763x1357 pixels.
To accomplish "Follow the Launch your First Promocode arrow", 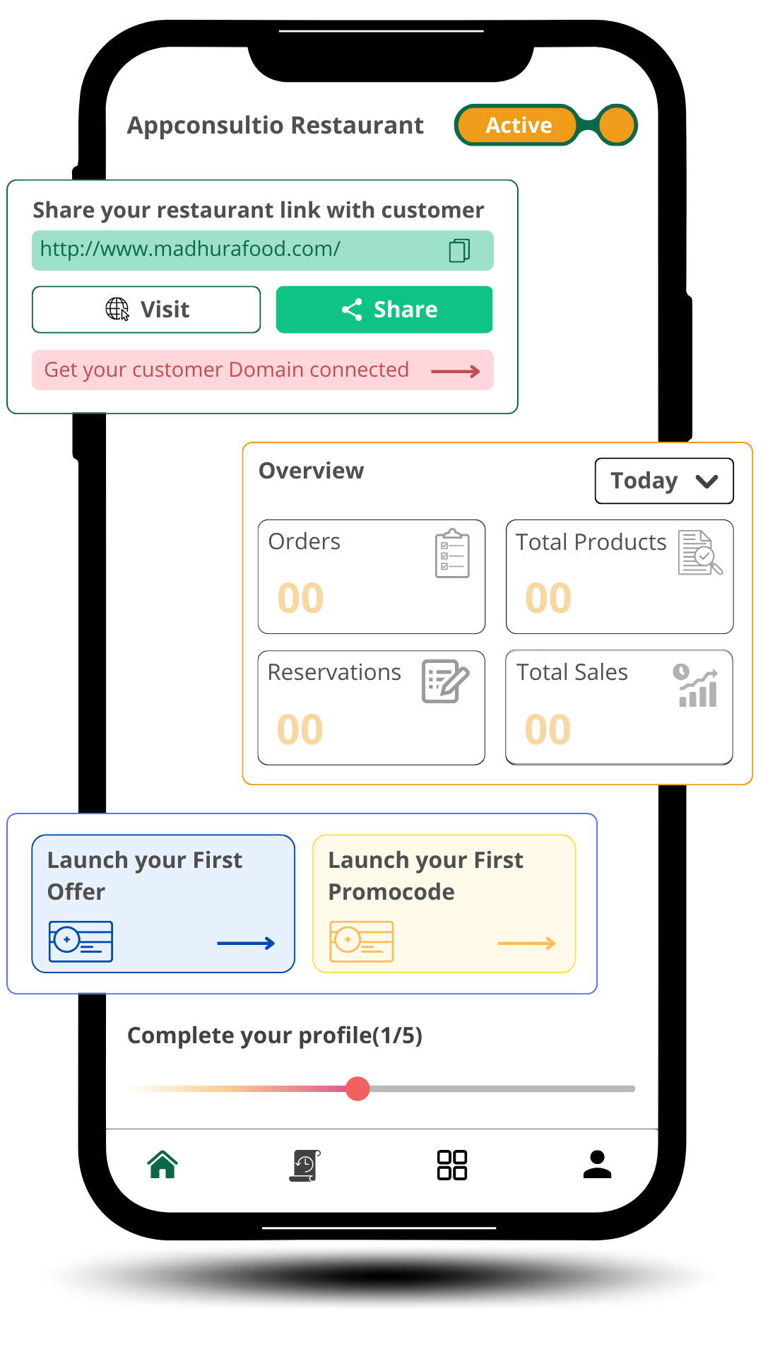I will pos(527,943).
